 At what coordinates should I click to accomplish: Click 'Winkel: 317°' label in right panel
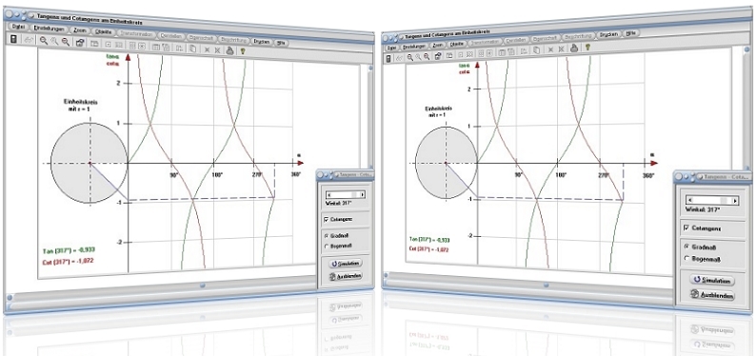coord(702,209)
